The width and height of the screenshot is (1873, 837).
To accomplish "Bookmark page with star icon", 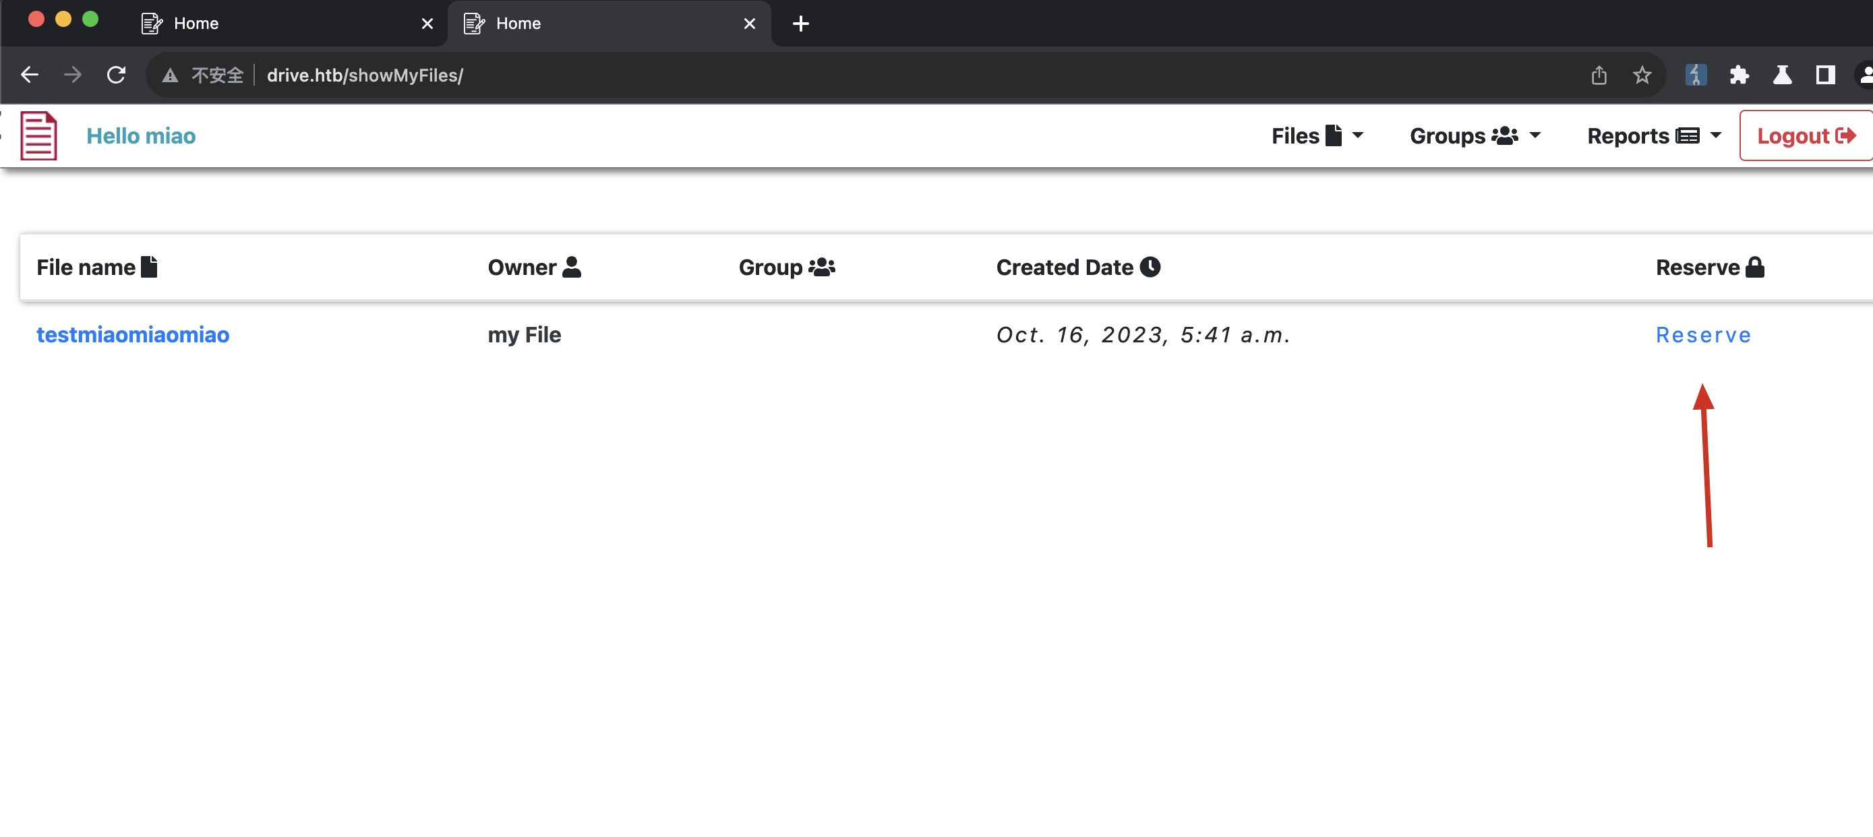I will (1642, 75).
